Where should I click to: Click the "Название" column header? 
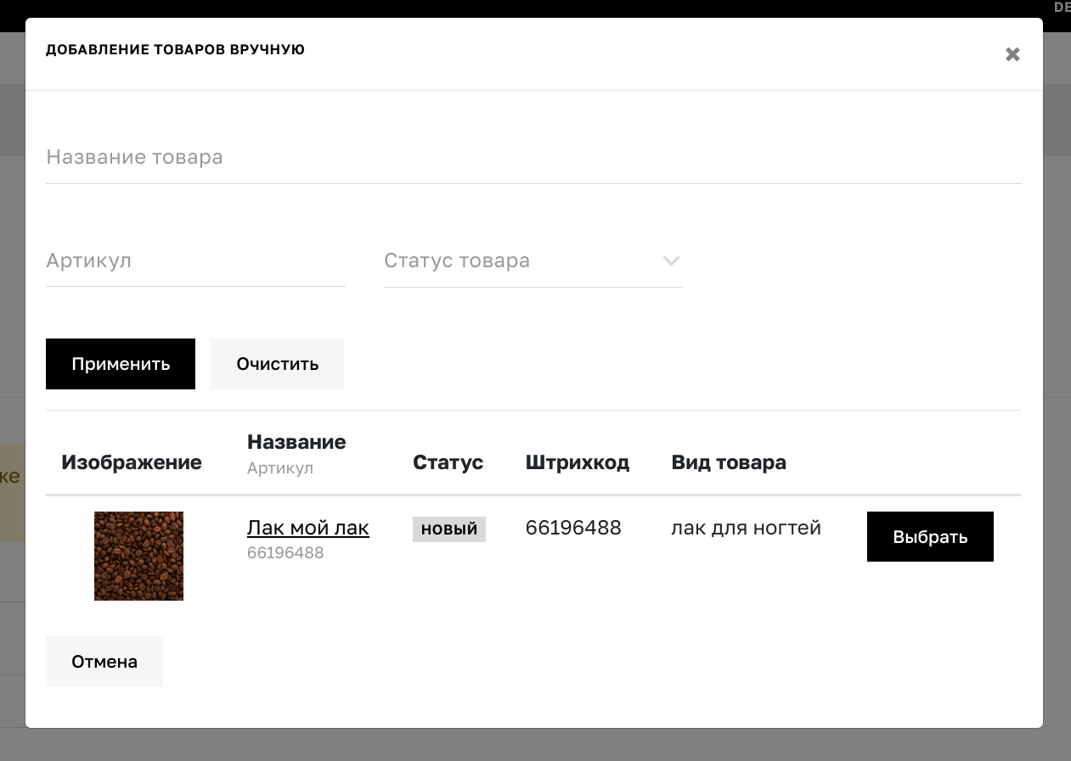point(296,441)
